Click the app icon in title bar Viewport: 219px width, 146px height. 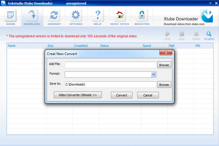[x=3, y=3]
